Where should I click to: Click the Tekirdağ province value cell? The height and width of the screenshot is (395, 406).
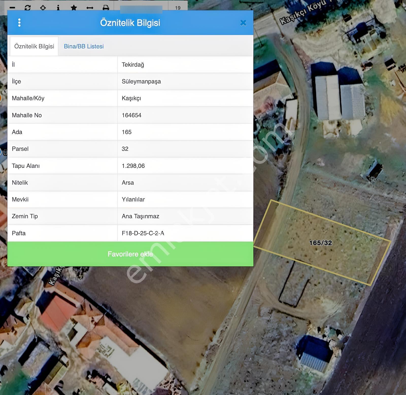pos(185,65)
